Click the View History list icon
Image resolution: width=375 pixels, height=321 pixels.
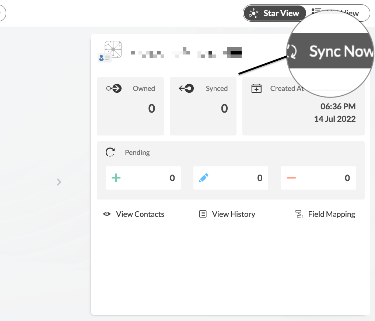203,214
